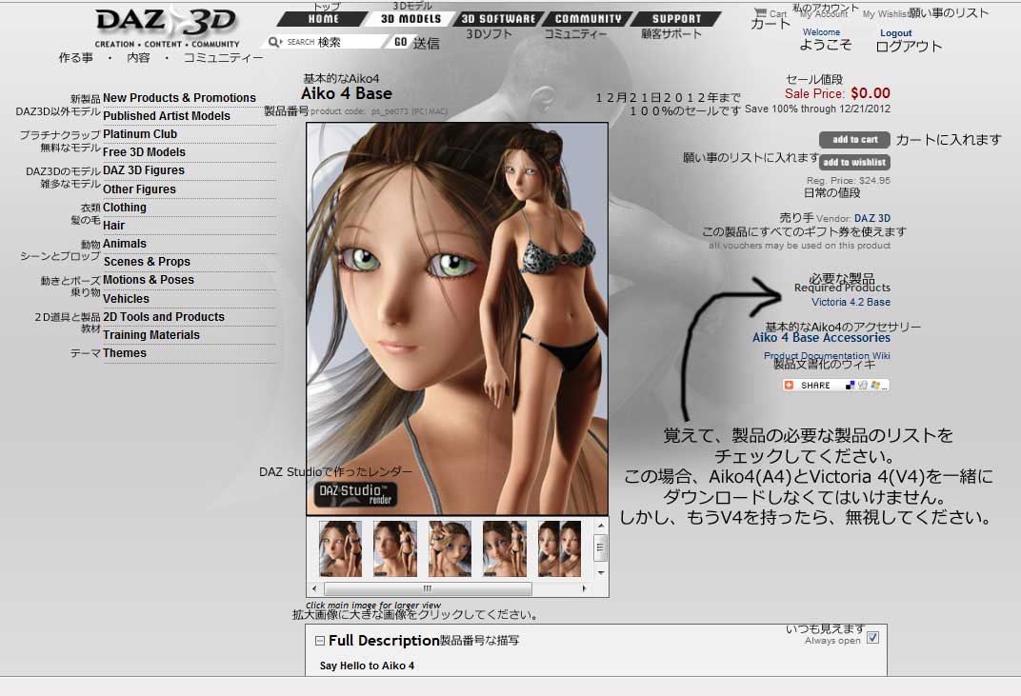Click the DAZ 3D logo

168,26
